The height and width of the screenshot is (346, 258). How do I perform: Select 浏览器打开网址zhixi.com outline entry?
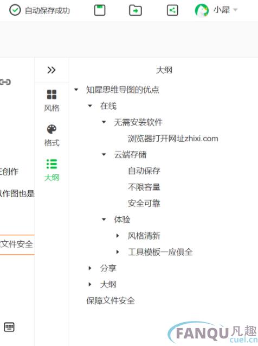(x=173, y=139)
